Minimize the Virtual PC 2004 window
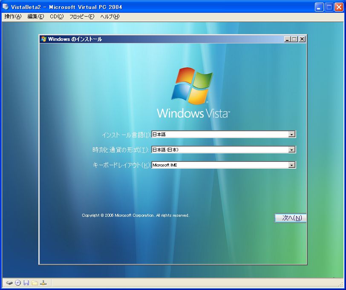The image size is (346, 290). 319,7
